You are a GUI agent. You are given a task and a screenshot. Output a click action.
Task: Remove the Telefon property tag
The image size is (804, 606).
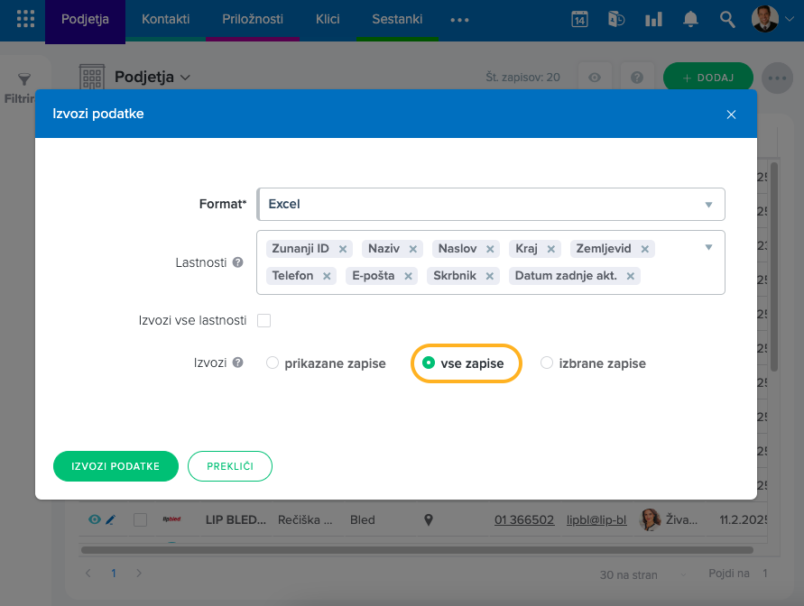coord(327,276)
